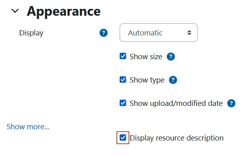Open the help icon beside Show type
The width and height of the screenshot is (251, 155).
point(173,80)
